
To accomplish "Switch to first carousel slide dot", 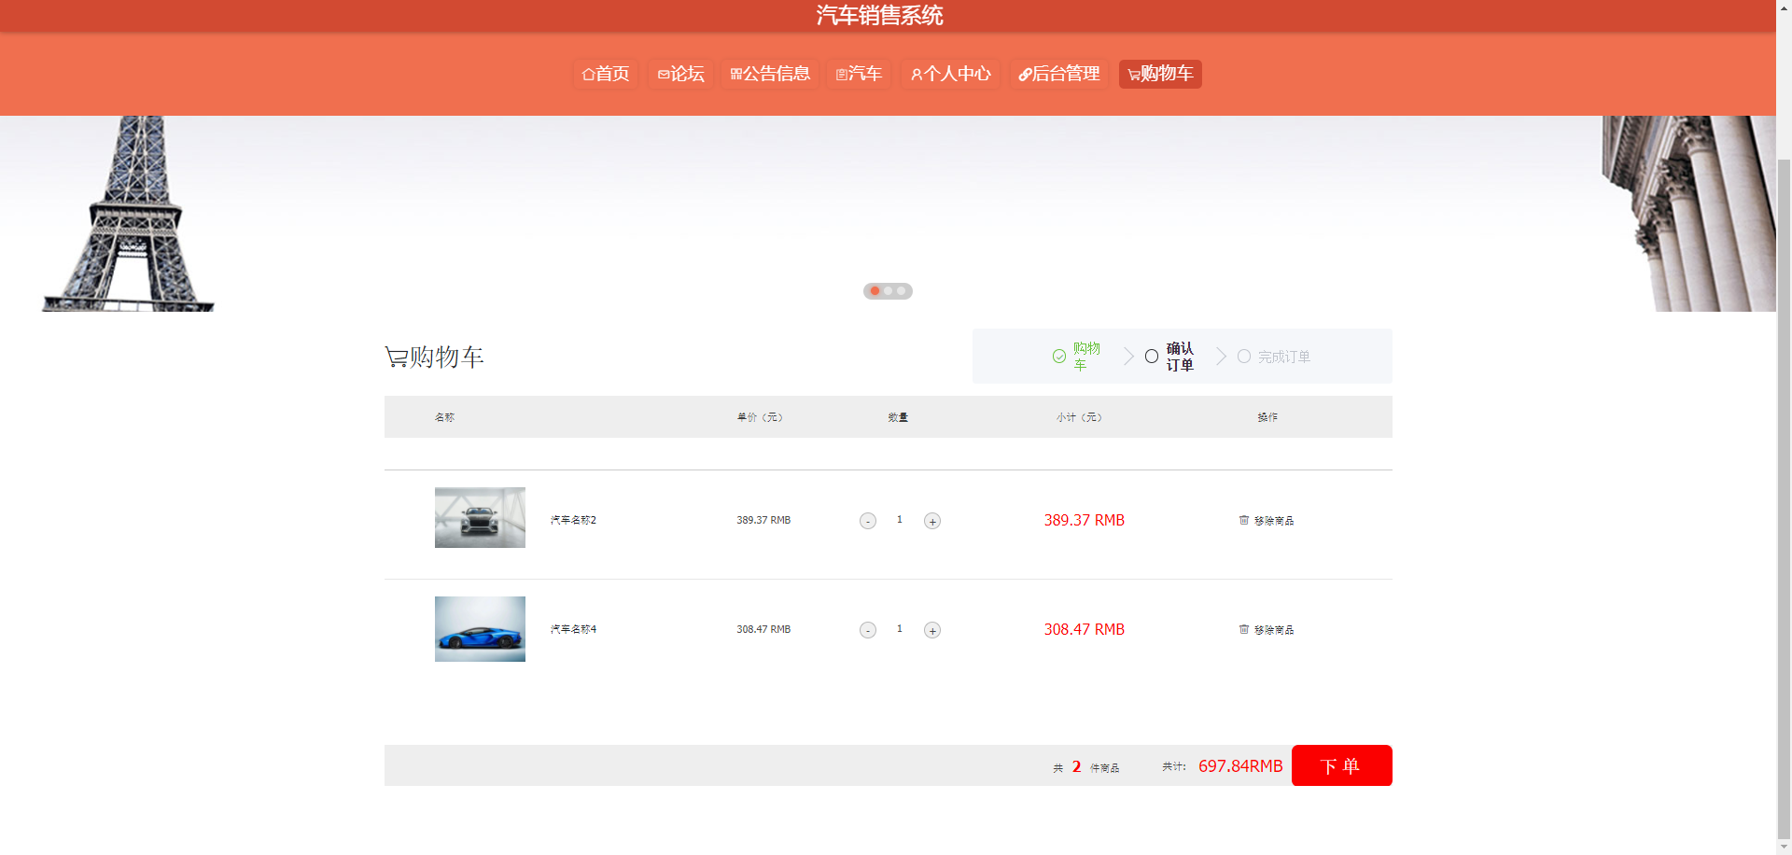I will tap(875, 291).
